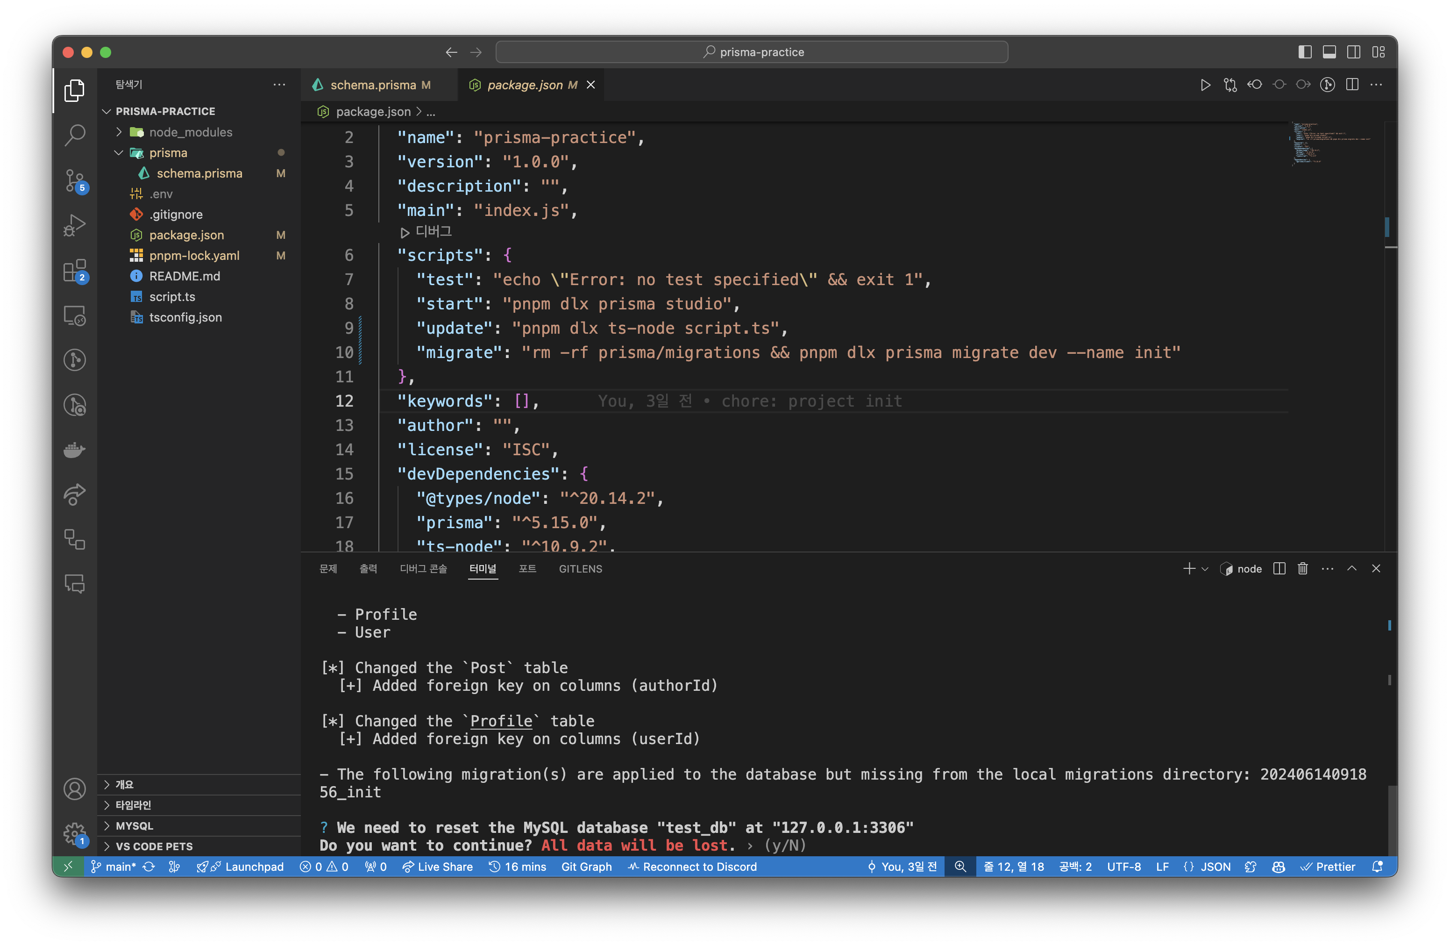
Task: Expand the node_modules folder
Action: [190, 132]
